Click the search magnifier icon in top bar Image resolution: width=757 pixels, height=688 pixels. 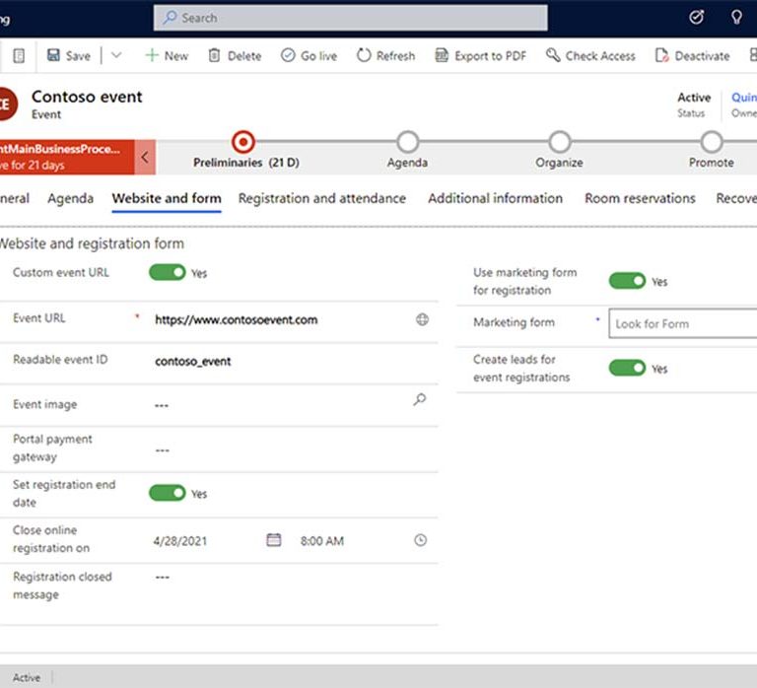coord(170,18)
